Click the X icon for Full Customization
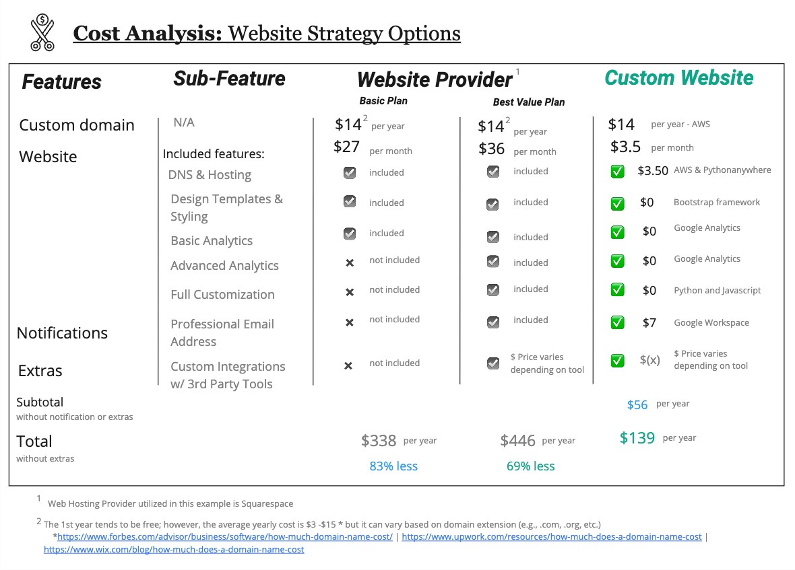Viewport: 795px width, 570px height. click(350, 292)
